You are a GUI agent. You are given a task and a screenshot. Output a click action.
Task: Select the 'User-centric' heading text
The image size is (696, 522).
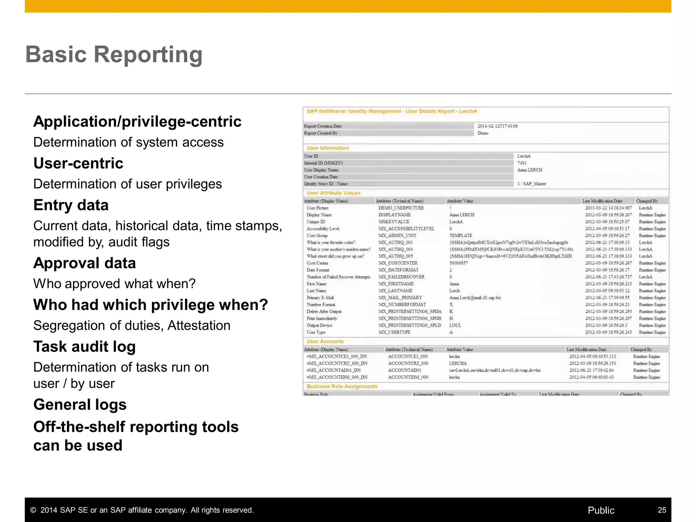click(78, 163)
